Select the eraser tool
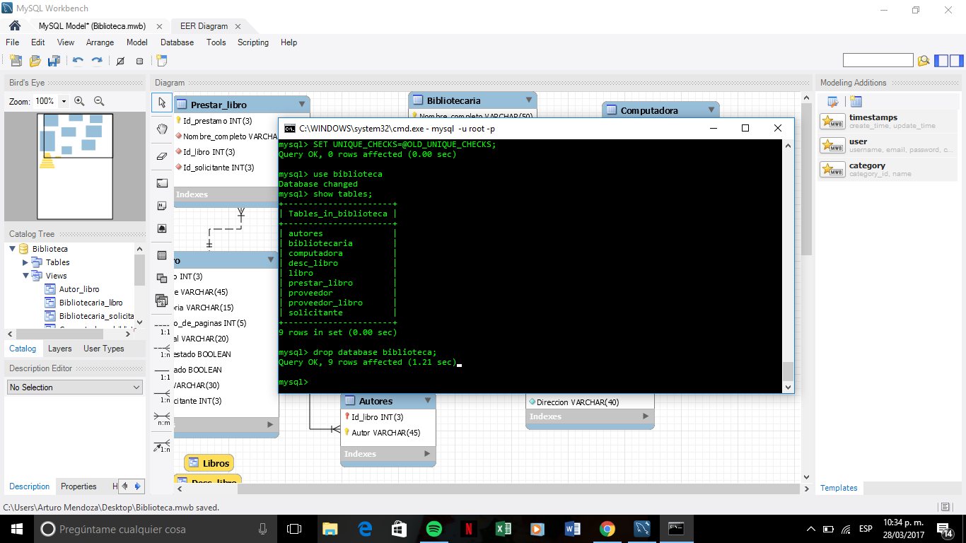The height and width of the screenshot is (543, 966). click(x=162, y=156)
